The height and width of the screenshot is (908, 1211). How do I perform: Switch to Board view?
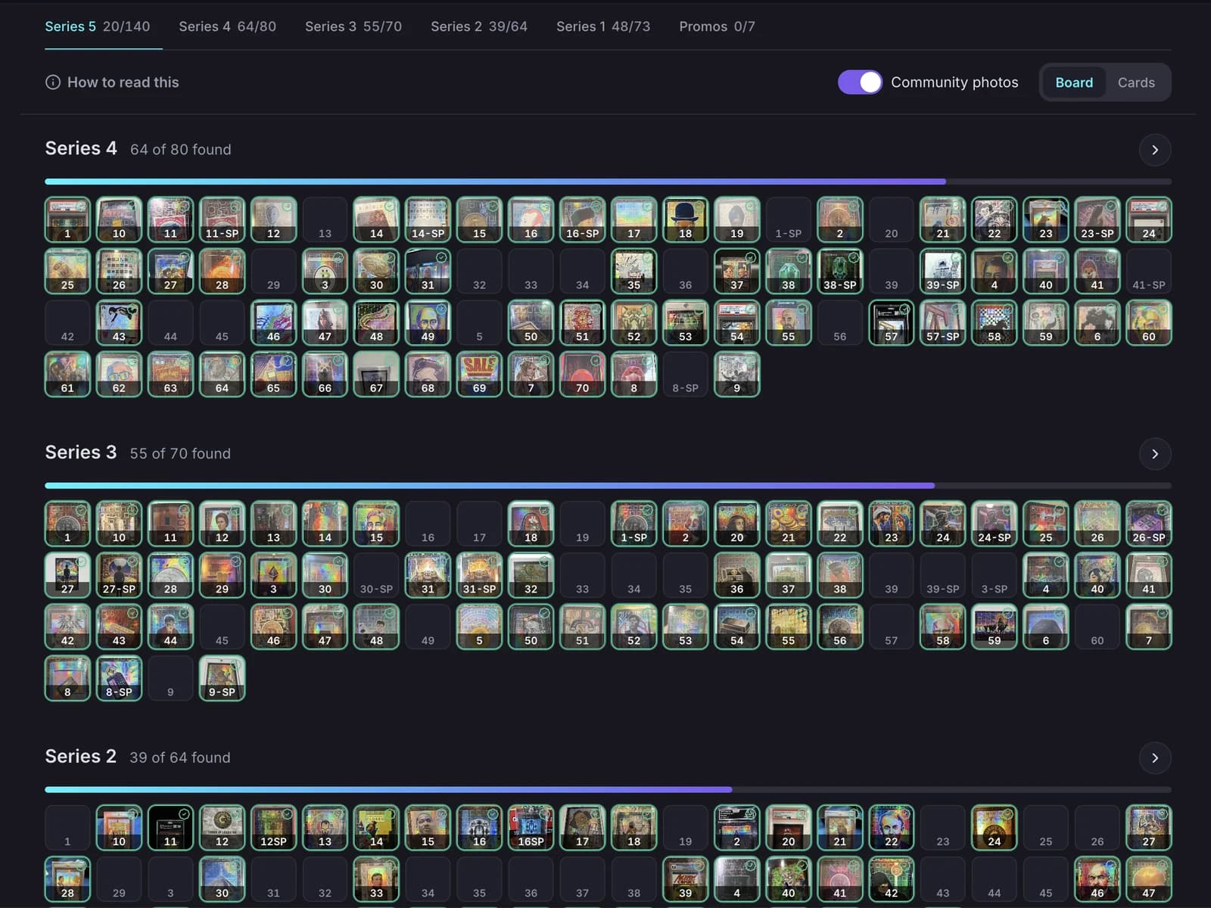[x=1074, y=82]
